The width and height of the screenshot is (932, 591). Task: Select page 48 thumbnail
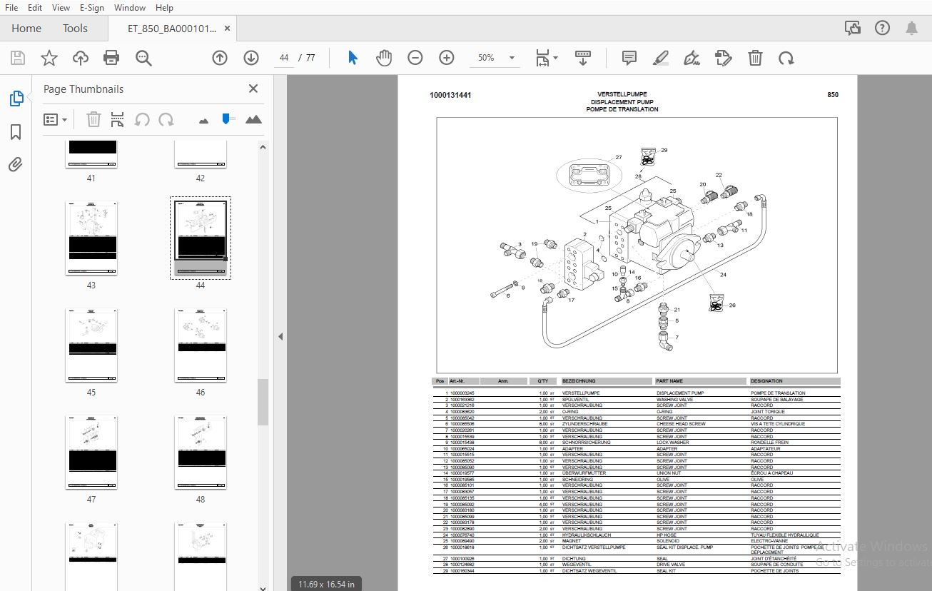click(x=201, y=452)
